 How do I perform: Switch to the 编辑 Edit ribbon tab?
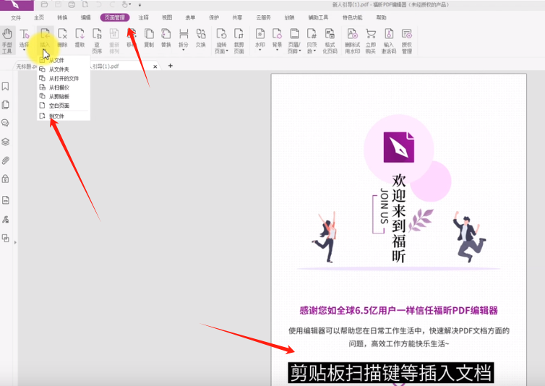(x=85, y=17)
